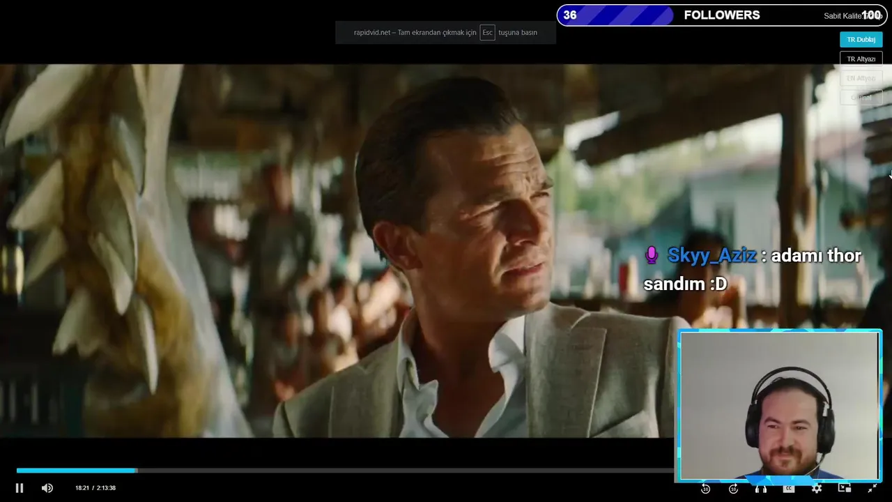892x502 pixels.
Task: Open the audio track headphones menu
Action: 761,488
